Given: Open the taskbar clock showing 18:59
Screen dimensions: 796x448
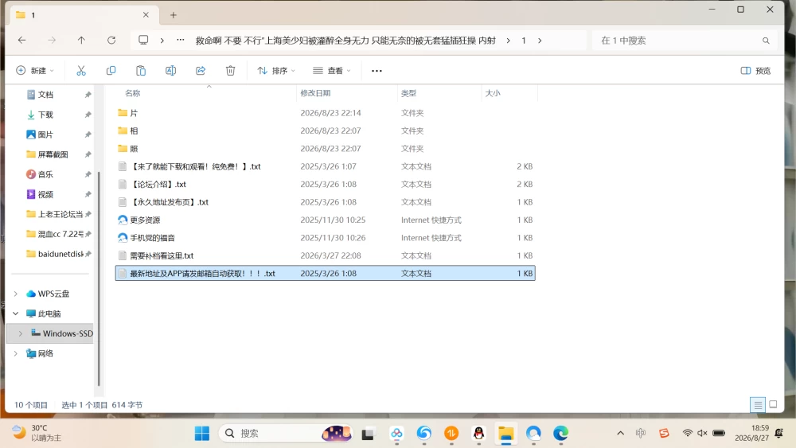Looking at the screenshot, I should [x=751, y=433].
